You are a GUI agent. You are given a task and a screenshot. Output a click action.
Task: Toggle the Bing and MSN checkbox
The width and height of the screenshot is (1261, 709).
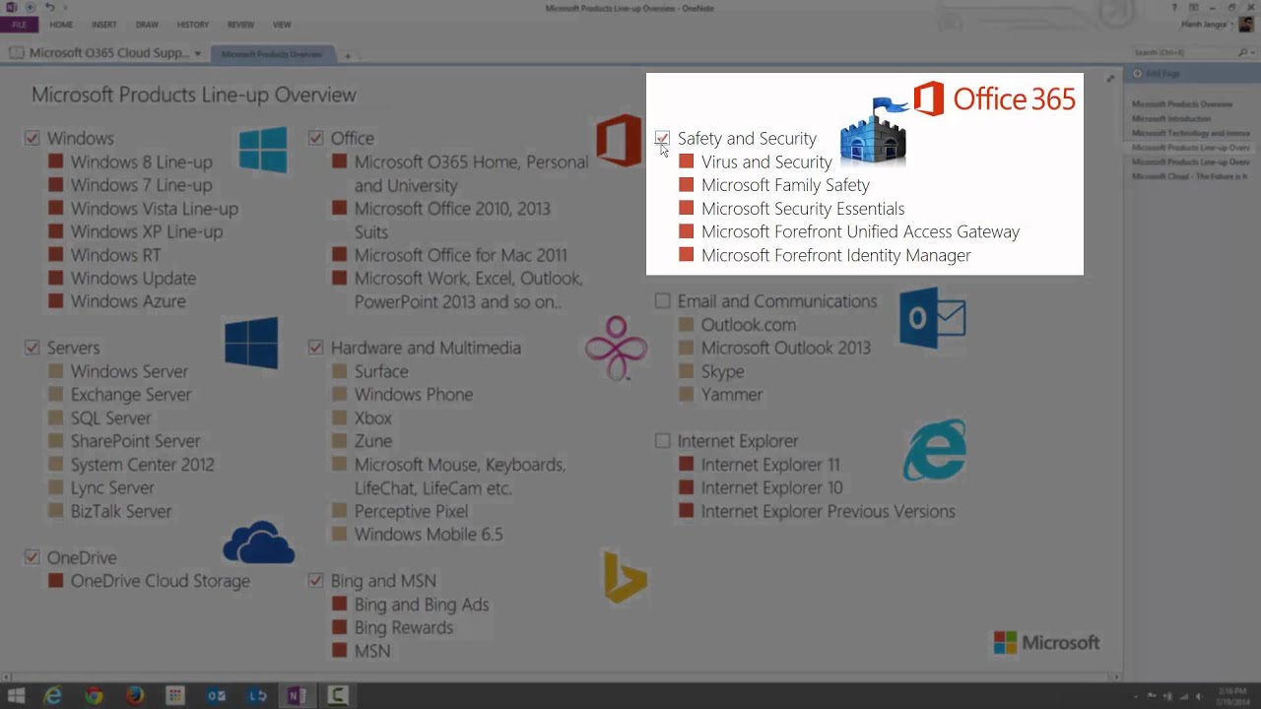(315, 581)
